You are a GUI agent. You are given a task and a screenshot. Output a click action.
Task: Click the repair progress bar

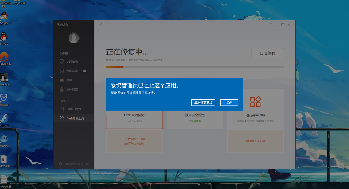[195, 67]
